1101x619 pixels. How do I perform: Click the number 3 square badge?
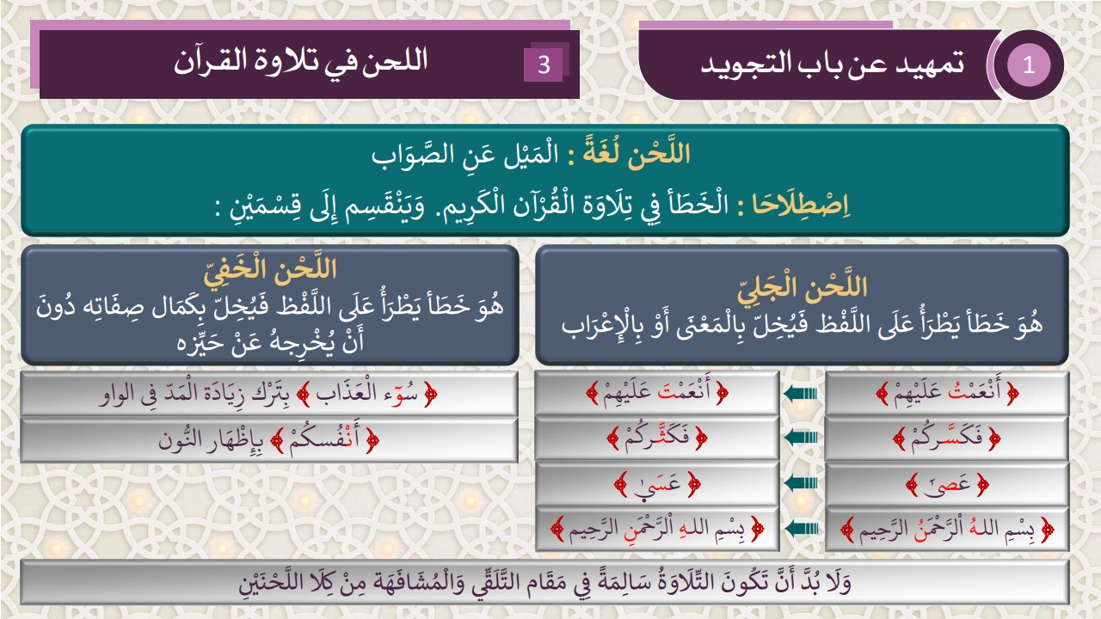(544, 65)
